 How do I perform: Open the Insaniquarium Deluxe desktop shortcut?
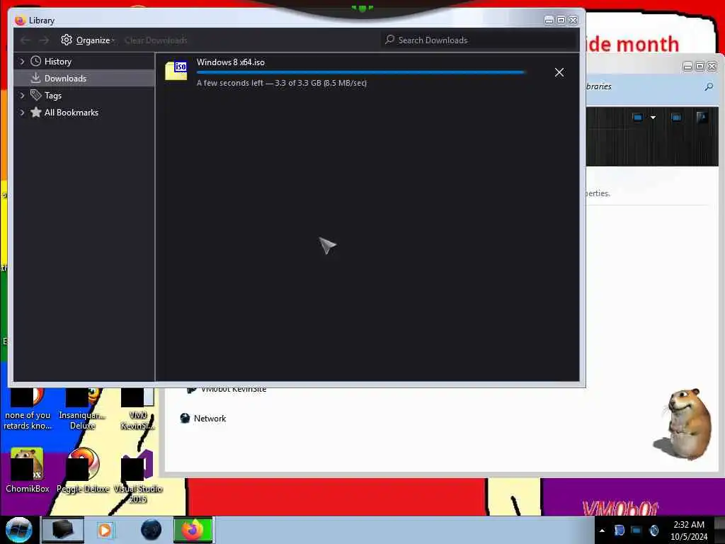82,409
